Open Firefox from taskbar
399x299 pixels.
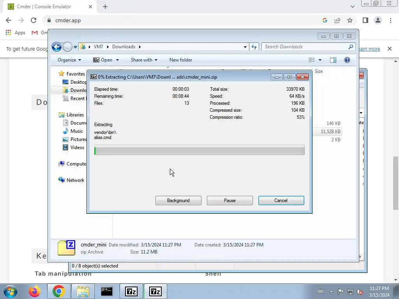34,291
